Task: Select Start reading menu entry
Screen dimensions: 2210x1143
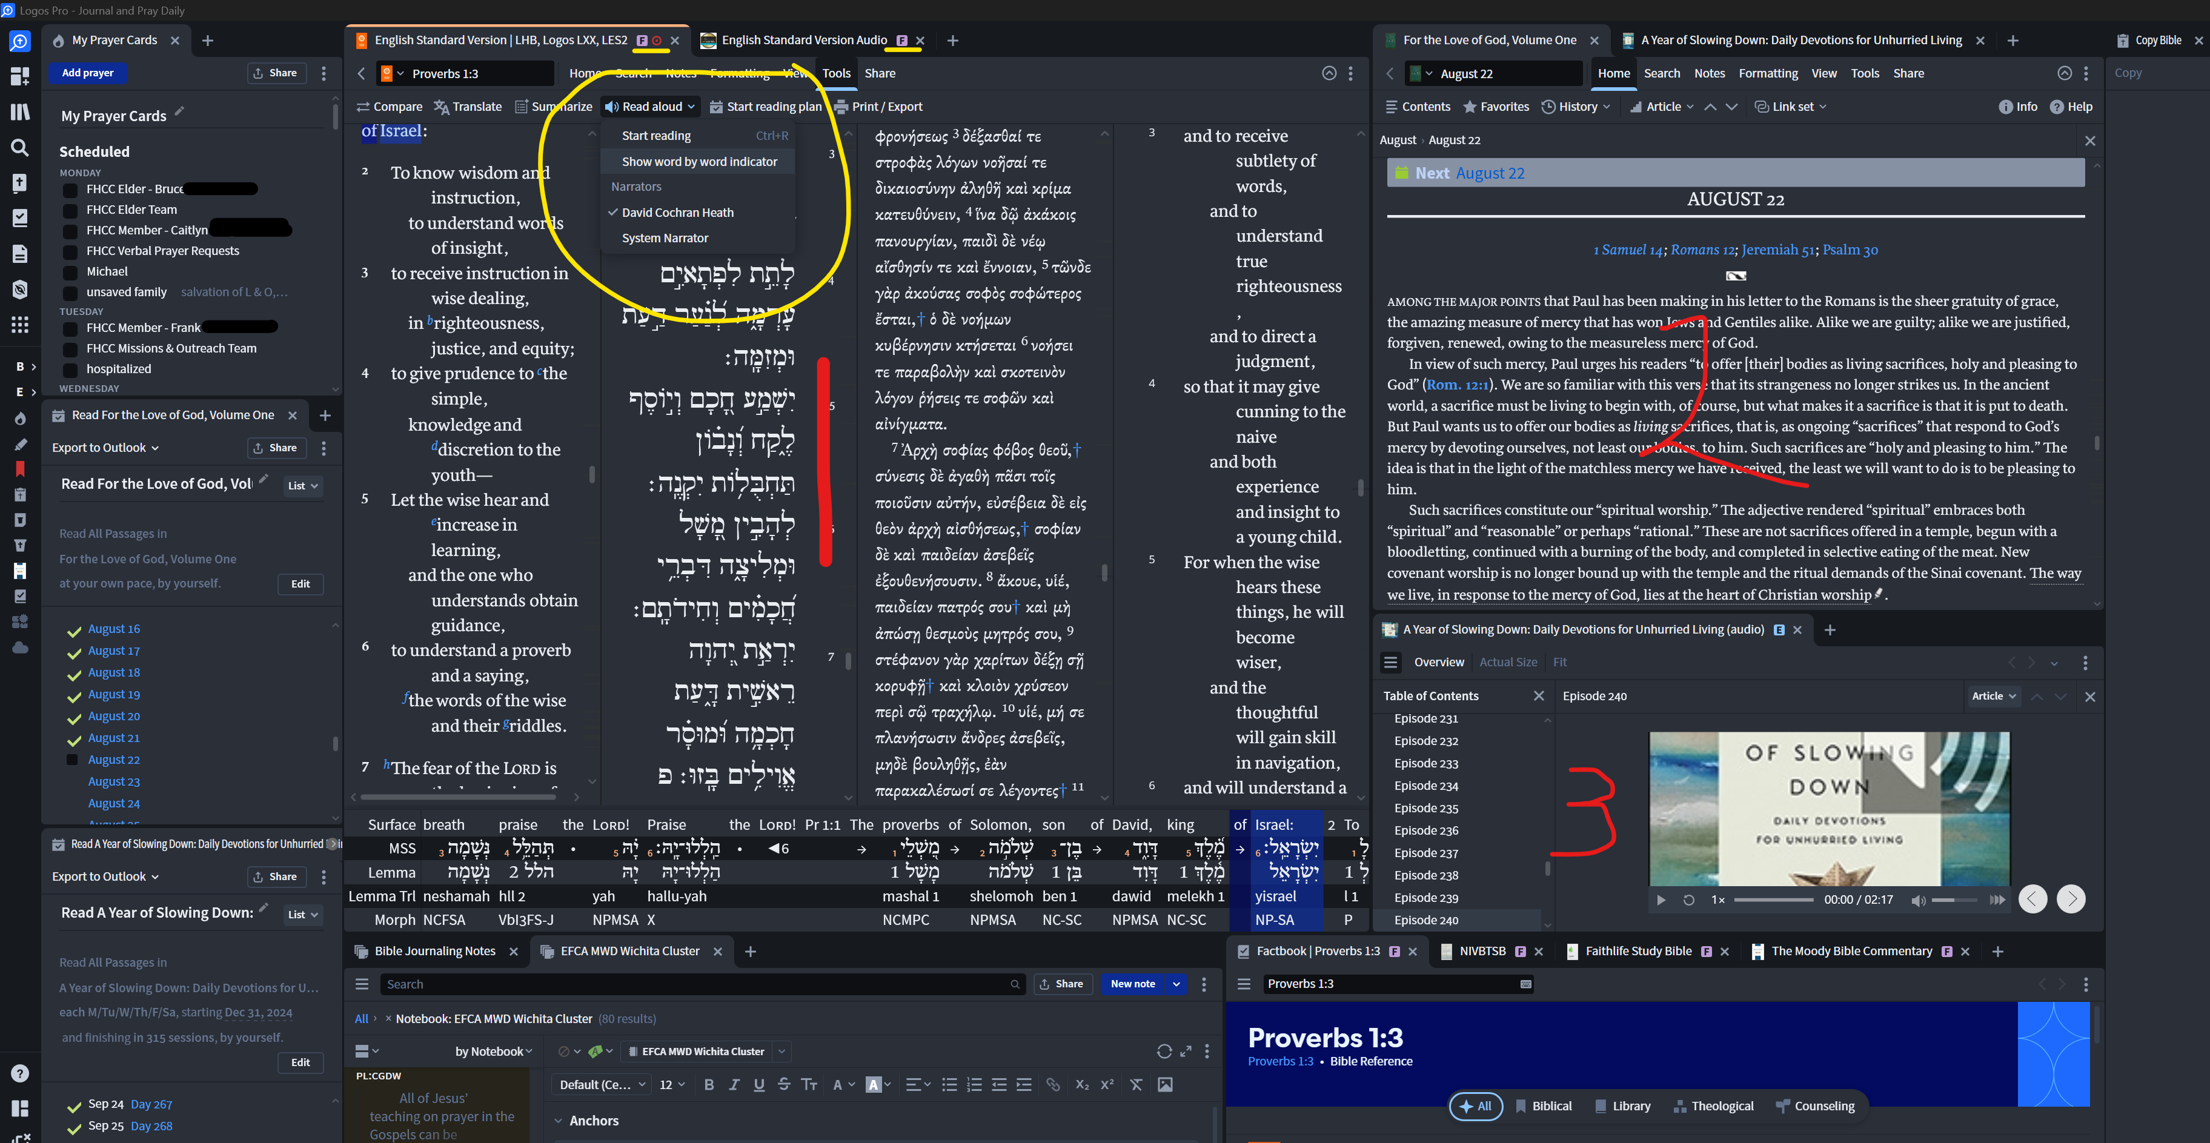Action: click(699, 136)
